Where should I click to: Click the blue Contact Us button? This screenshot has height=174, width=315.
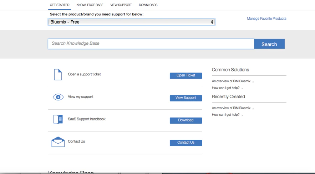(x=186, y=143)
